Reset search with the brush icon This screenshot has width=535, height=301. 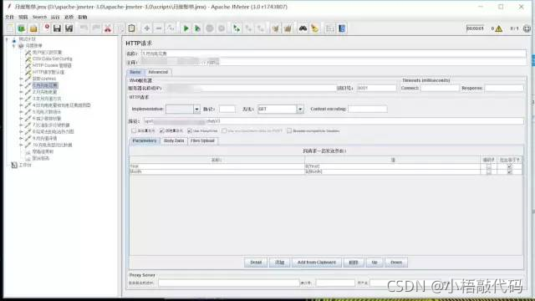(x=314, y=28)
